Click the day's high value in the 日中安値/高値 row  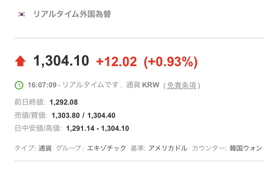(115, 129)
